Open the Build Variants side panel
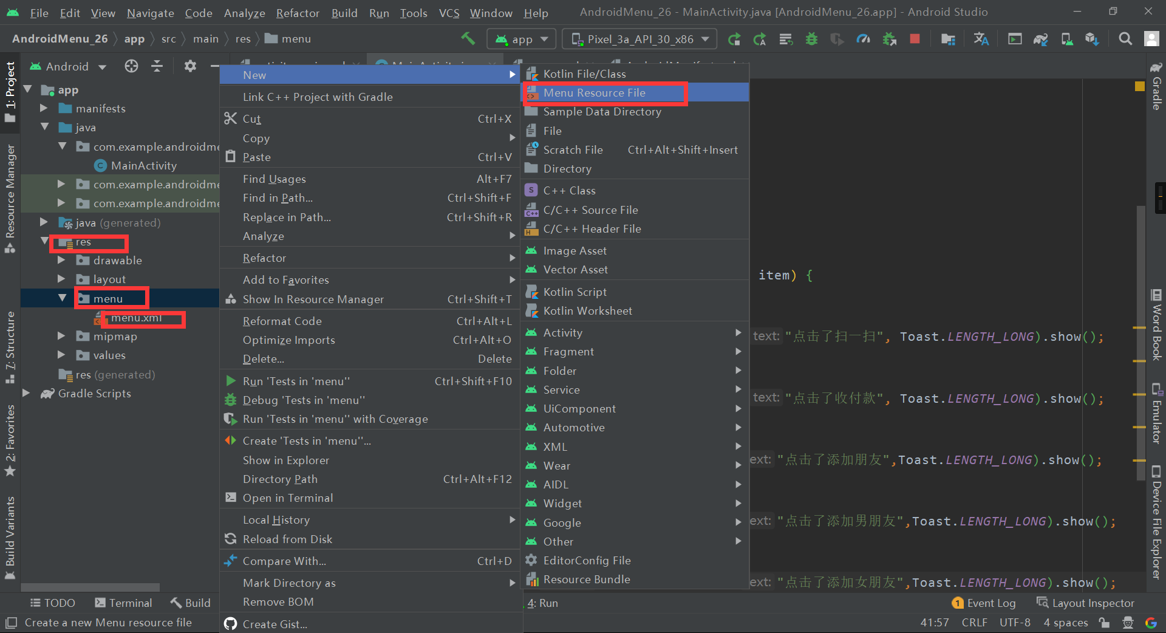This screenshot has width=1166, height=633. pyautogui.click(x=10, y=538)
